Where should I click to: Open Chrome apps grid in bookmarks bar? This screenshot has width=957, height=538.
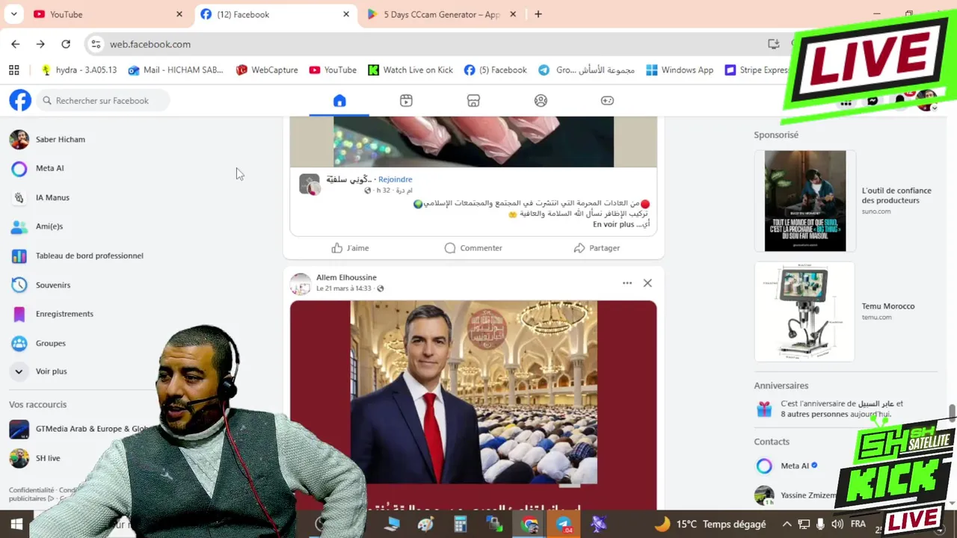(13, 69)
